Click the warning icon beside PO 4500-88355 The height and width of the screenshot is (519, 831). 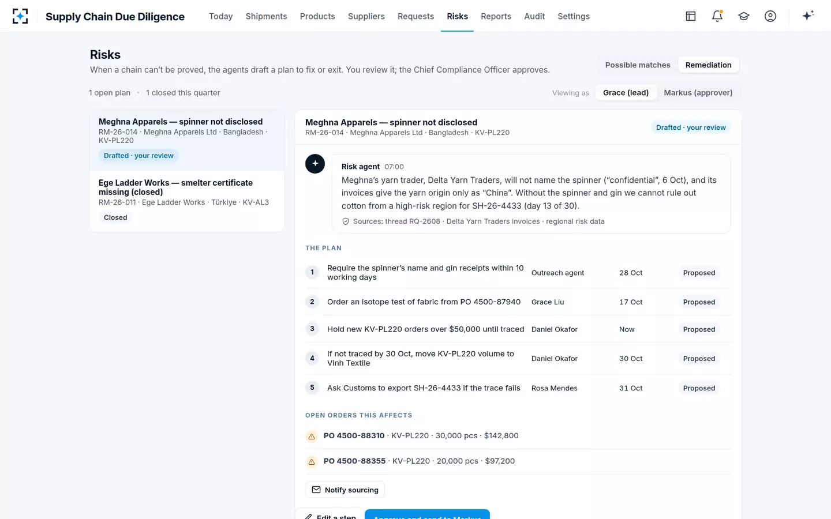312,462
